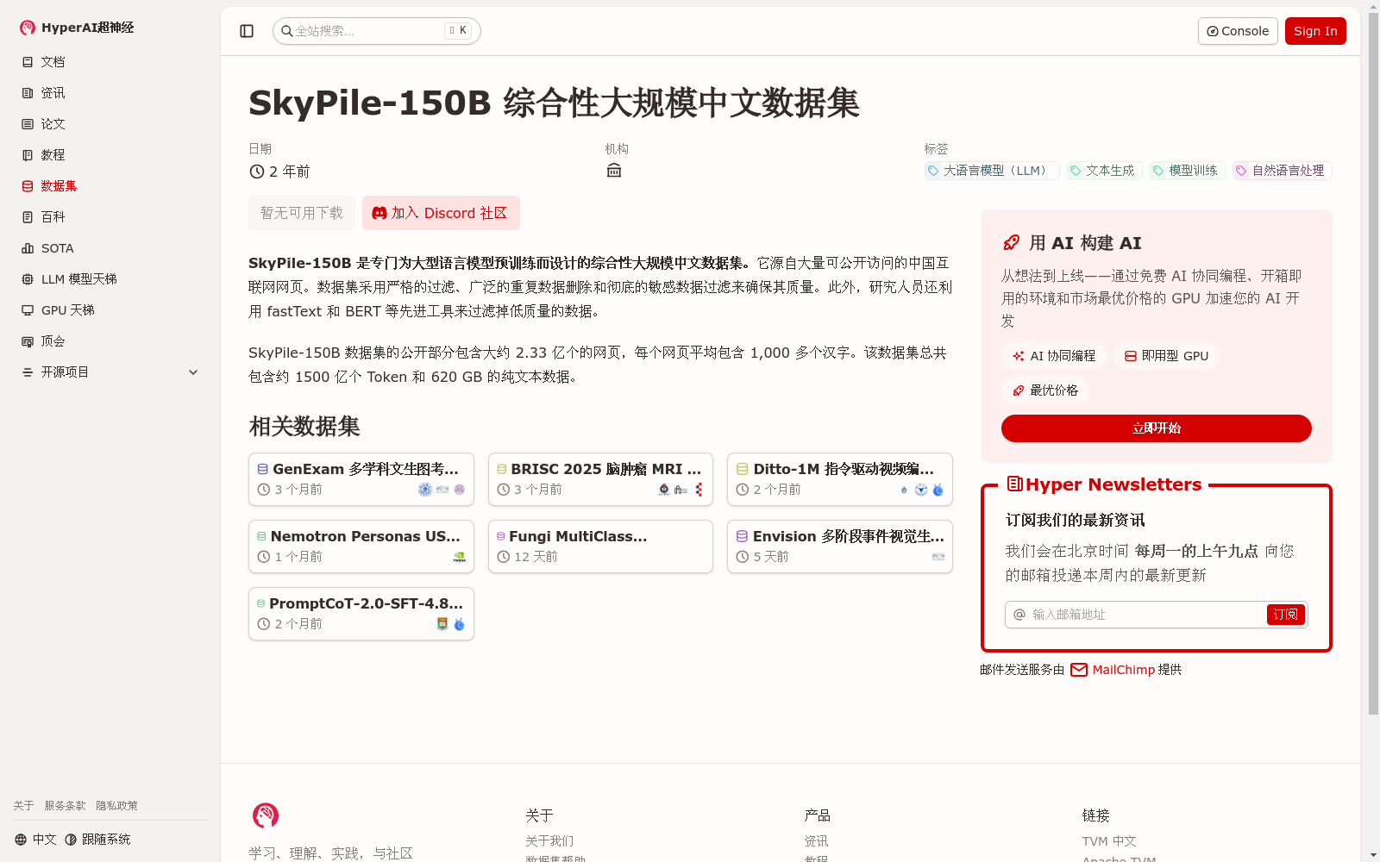The height and width of the screenshot is (862, 1380).
Task: Click the scrollbar down arrow
Action: coord(1373,856)
